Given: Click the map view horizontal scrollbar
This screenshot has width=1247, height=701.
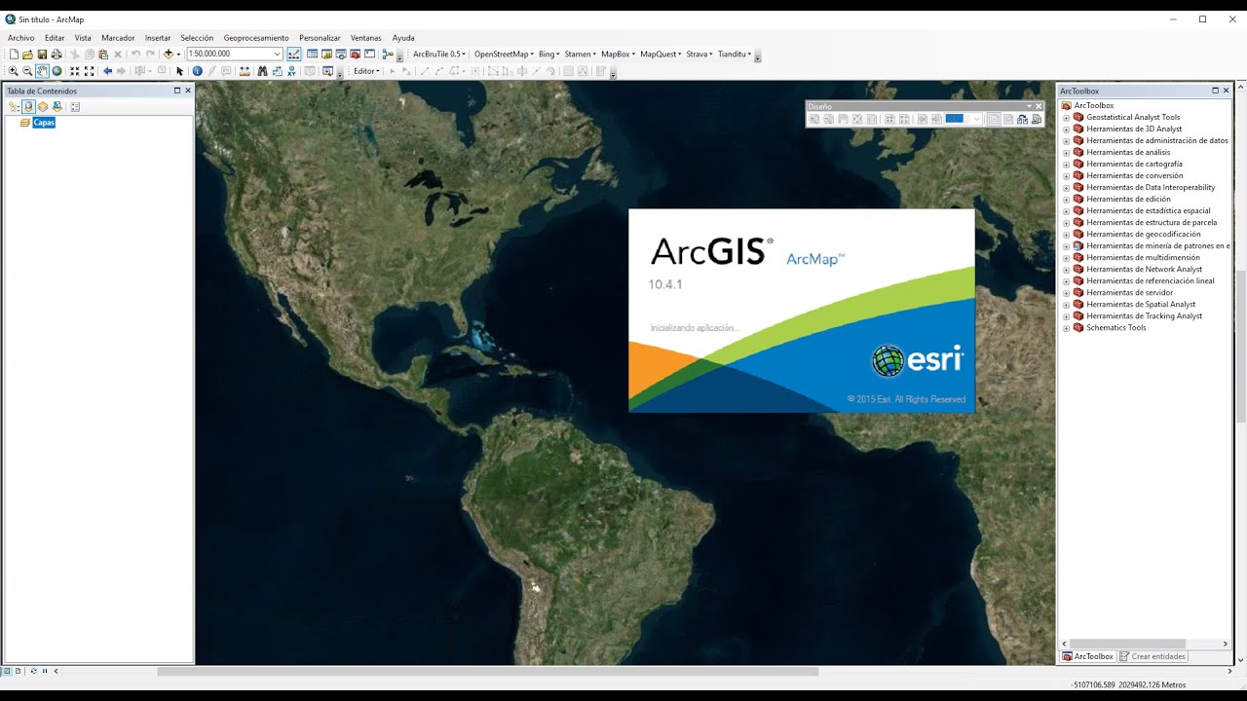Looking at the screenshot, I should point(487,671).
